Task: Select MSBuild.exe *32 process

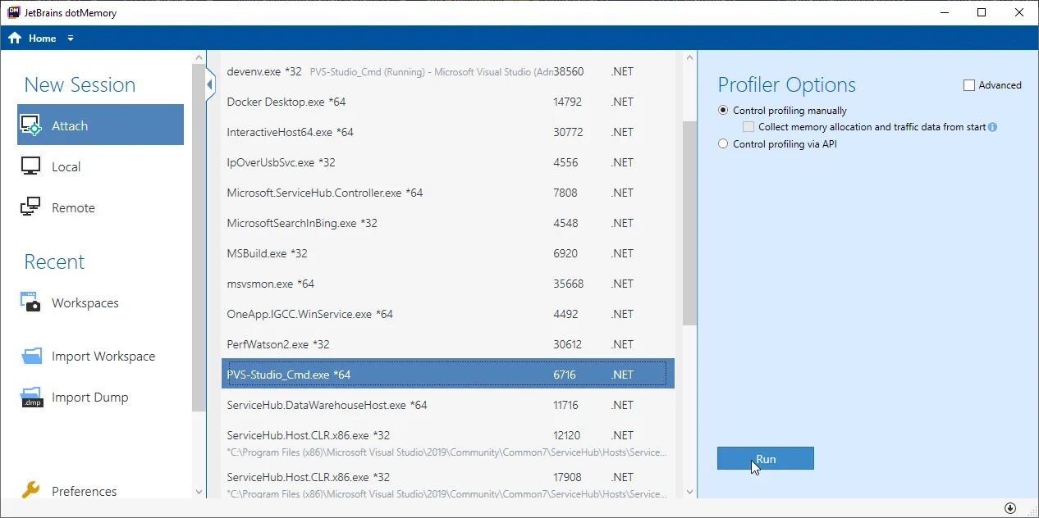Action: [448, 253]
